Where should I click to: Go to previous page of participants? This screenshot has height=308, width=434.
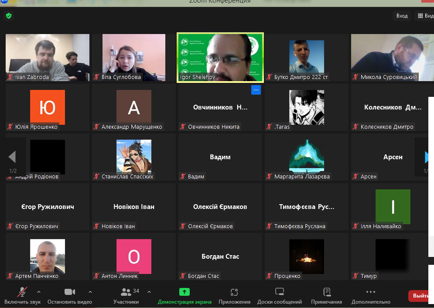[12, 157]
